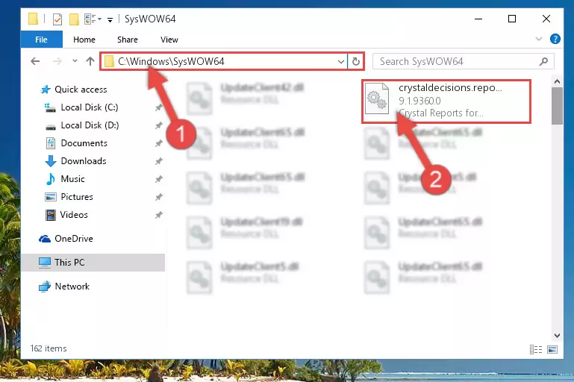
Task: Minimize the SysWOW64 window
Action: point(478,19)
